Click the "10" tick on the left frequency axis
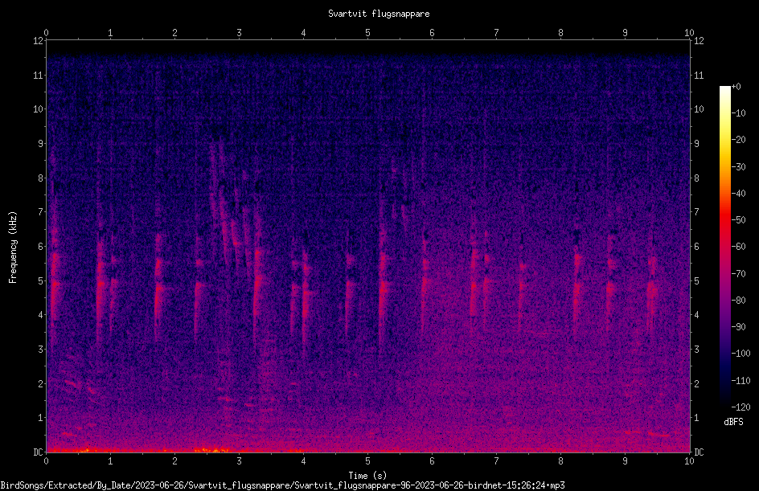 coord(38,109)
